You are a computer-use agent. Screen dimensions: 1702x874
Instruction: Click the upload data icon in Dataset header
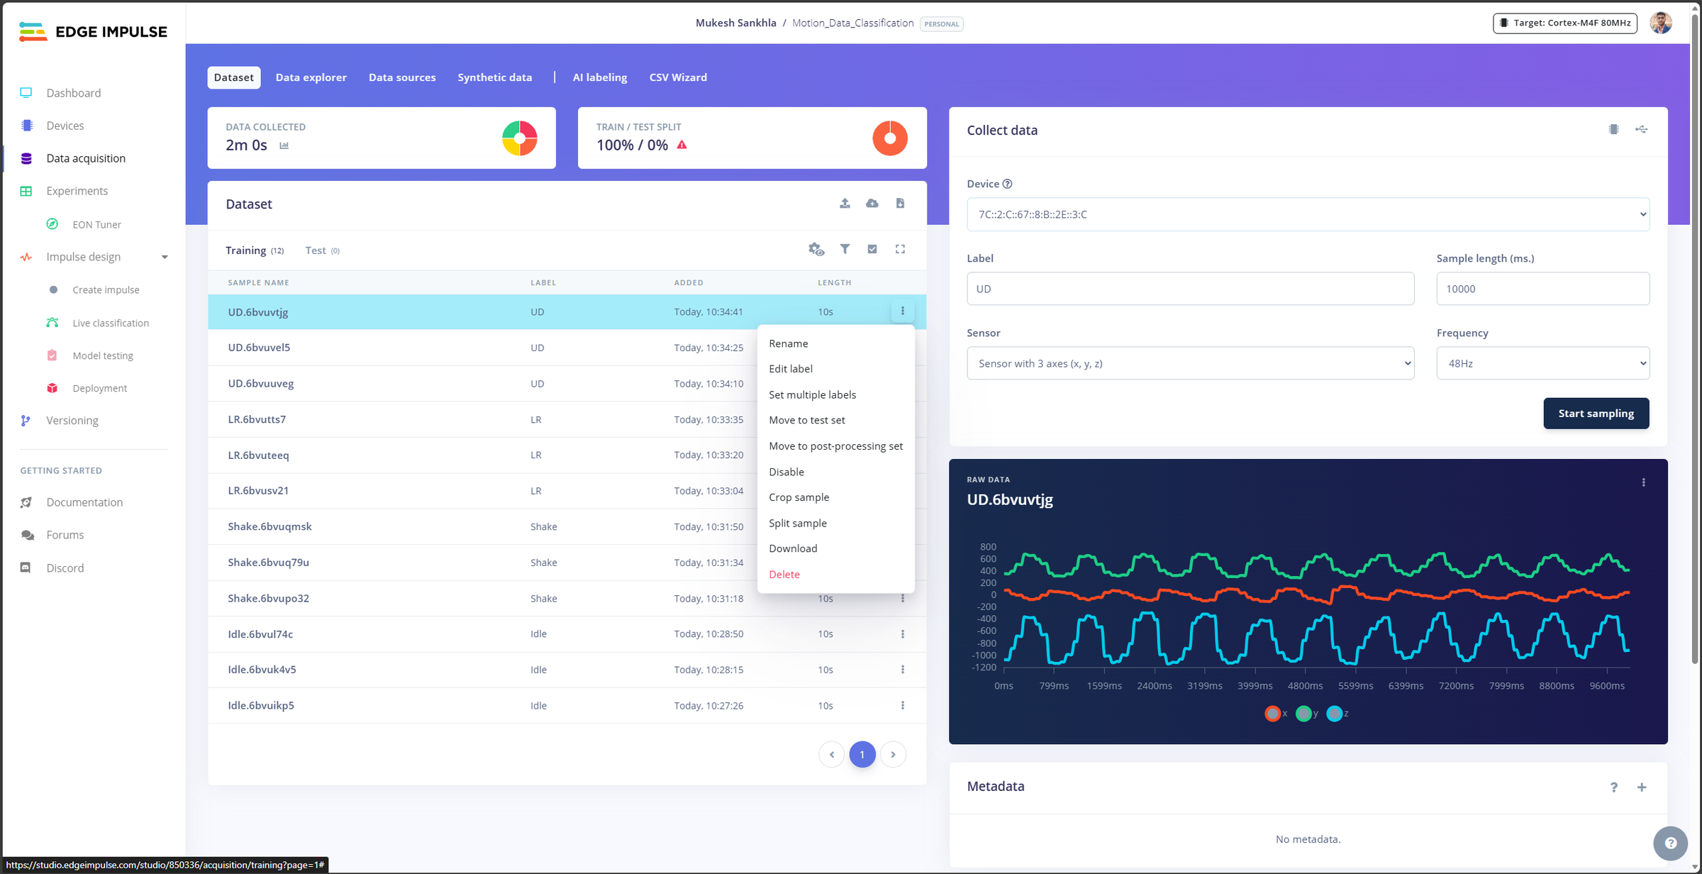(x=845, y=204)
